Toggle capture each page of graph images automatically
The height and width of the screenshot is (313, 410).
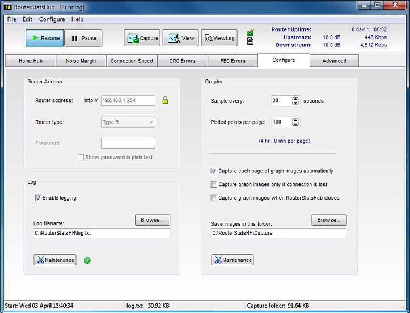point(214,171)
